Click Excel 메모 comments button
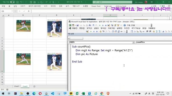 click(x=162, y=6)
